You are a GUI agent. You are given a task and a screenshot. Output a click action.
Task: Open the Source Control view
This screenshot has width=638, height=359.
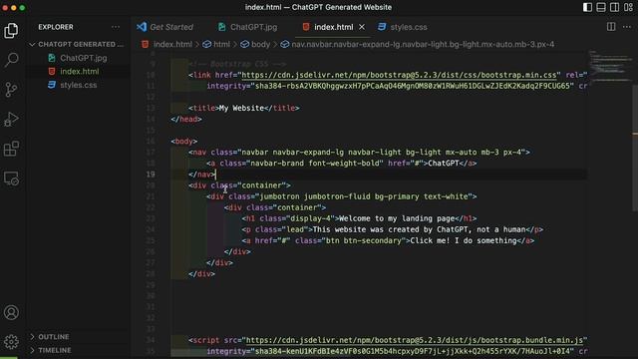(11, 90)
